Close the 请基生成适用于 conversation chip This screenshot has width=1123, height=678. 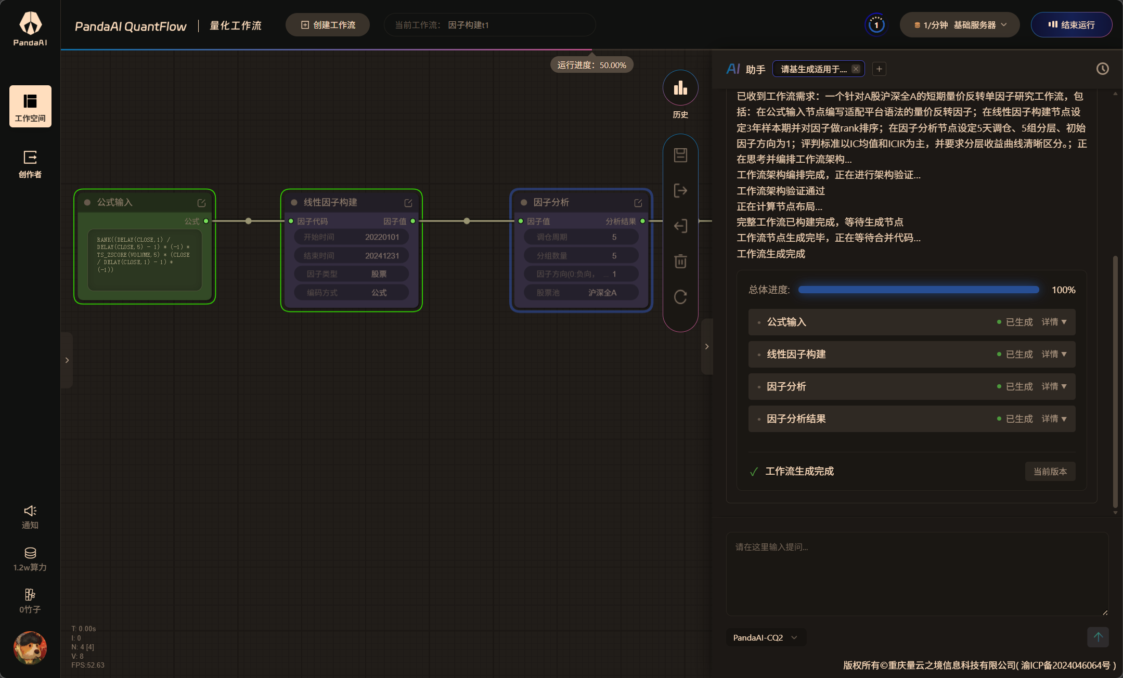pos(856,68)
